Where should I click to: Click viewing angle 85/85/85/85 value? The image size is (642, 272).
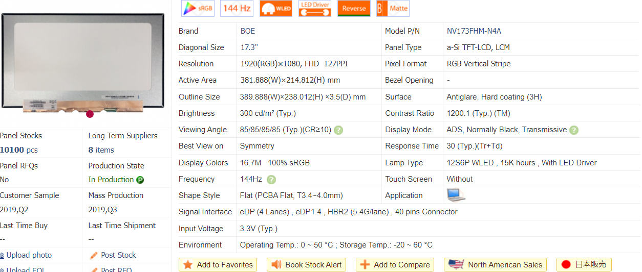(286, 130)
